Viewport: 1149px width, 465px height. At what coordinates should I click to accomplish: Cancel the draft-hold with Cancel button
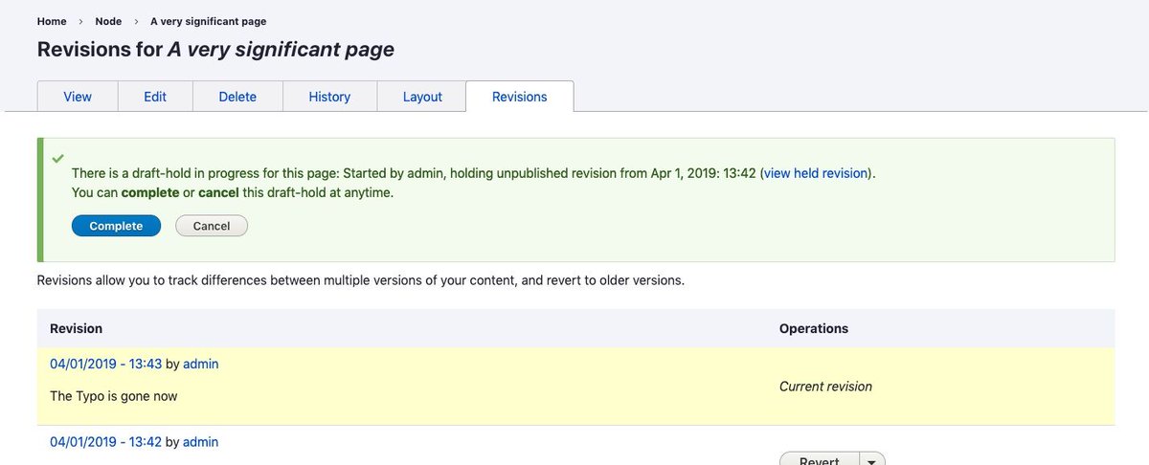pos(212,226)
